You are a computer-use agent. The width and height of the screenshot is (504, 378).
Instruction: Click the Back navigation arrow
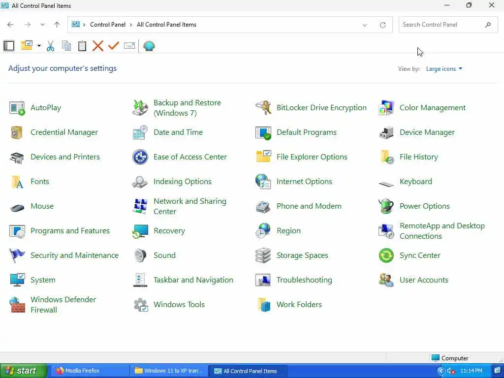point(10,25)
